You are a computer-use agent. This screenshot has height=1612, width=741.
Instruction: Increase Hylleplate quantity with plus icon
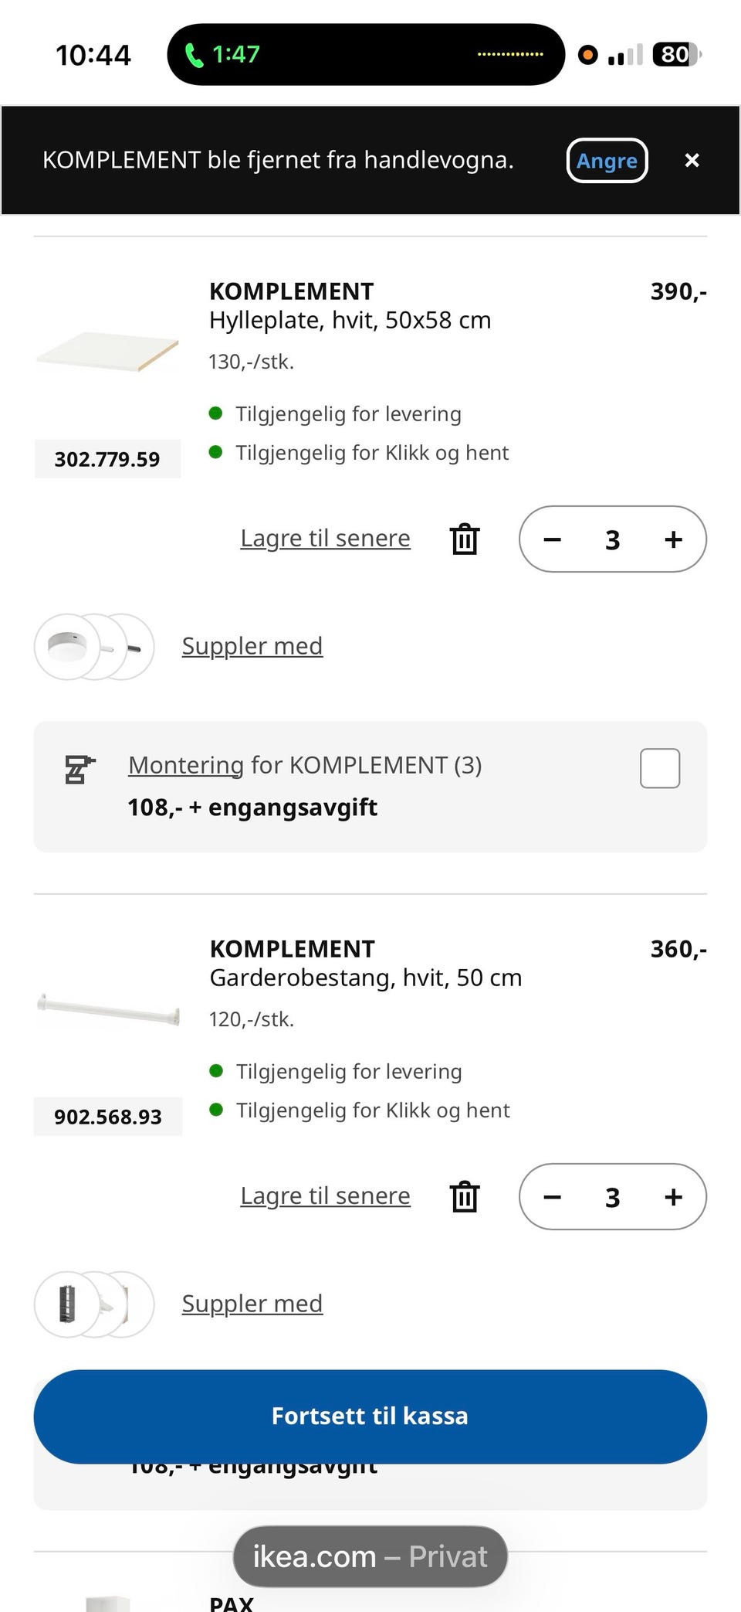(673, 539)
